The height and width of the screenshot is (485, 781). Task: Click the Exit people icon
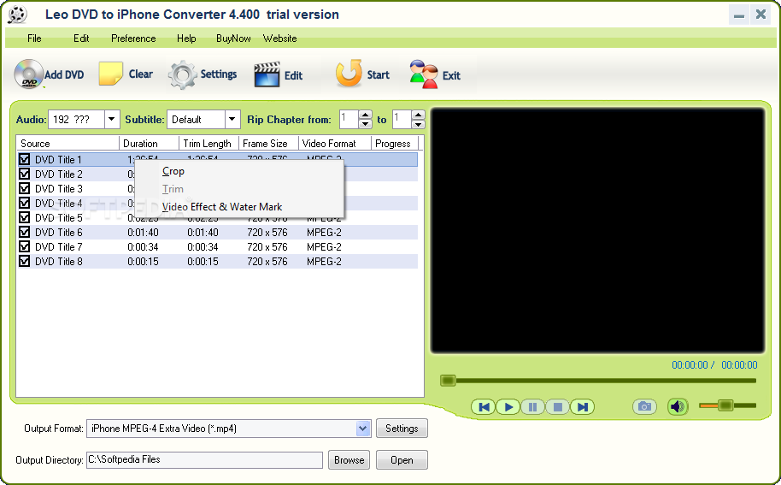click(x=423, y=74)
